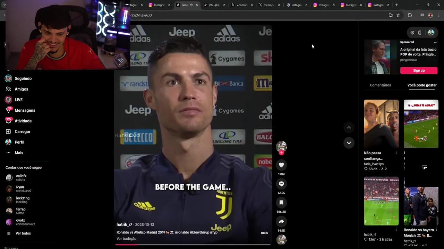444x249 pixels.
Task: Open WHAT IS AURA video thumbnail
Action: [421, 124]
